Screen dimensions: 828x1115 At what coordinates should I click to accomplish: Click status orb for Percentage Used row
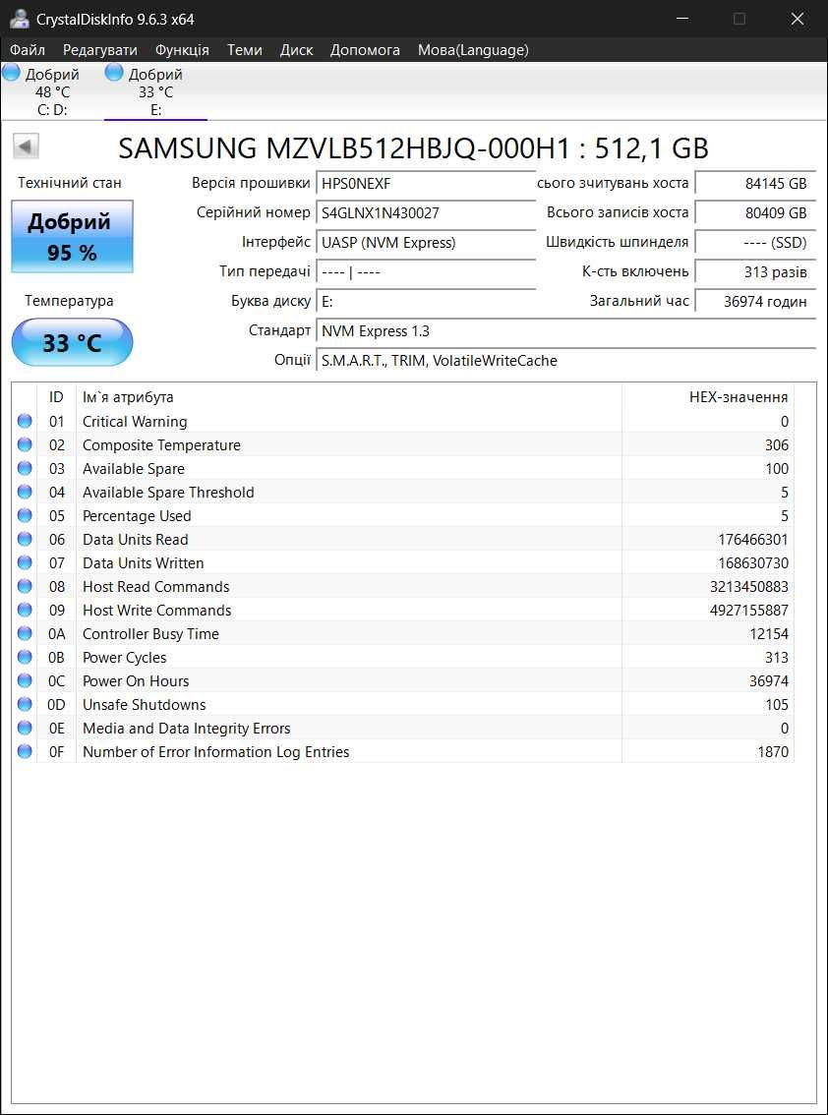click(25, 515)
